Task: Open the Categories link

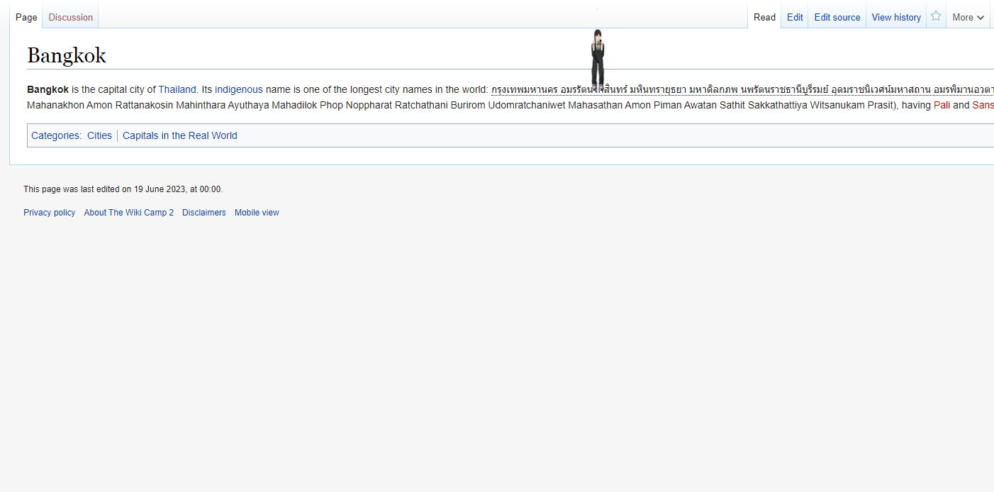Action: [x=55, y=135]
